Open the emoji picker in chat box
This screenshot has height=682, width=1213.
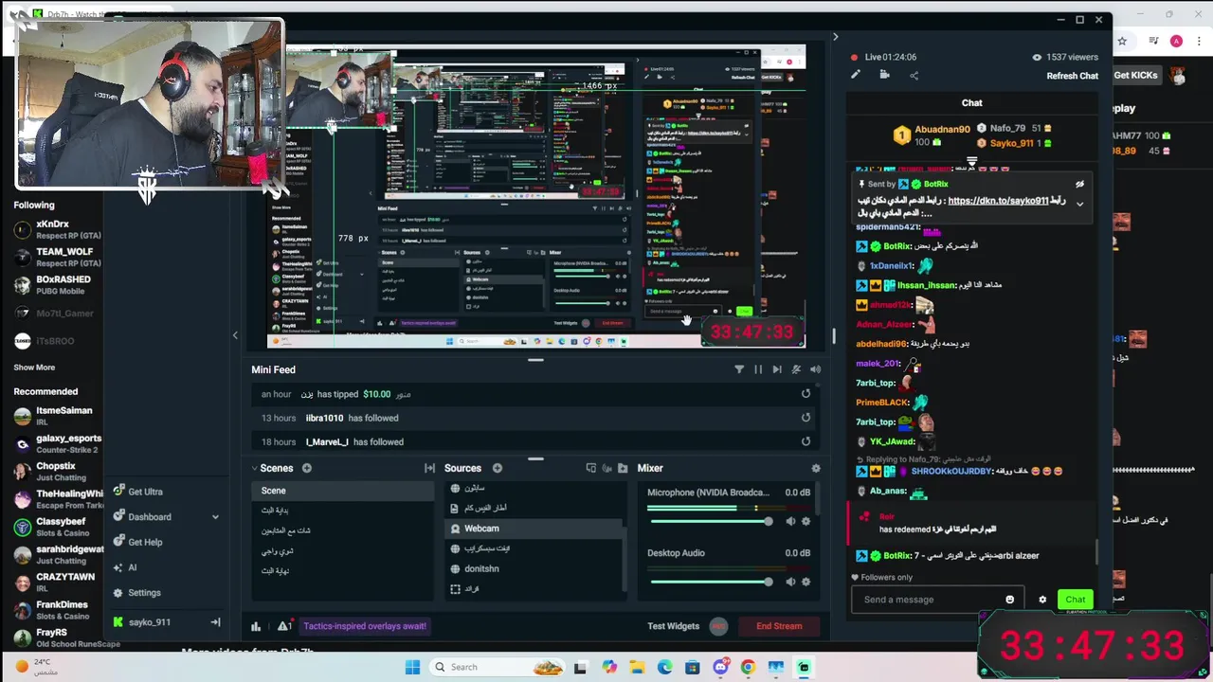coord(1010,600)
